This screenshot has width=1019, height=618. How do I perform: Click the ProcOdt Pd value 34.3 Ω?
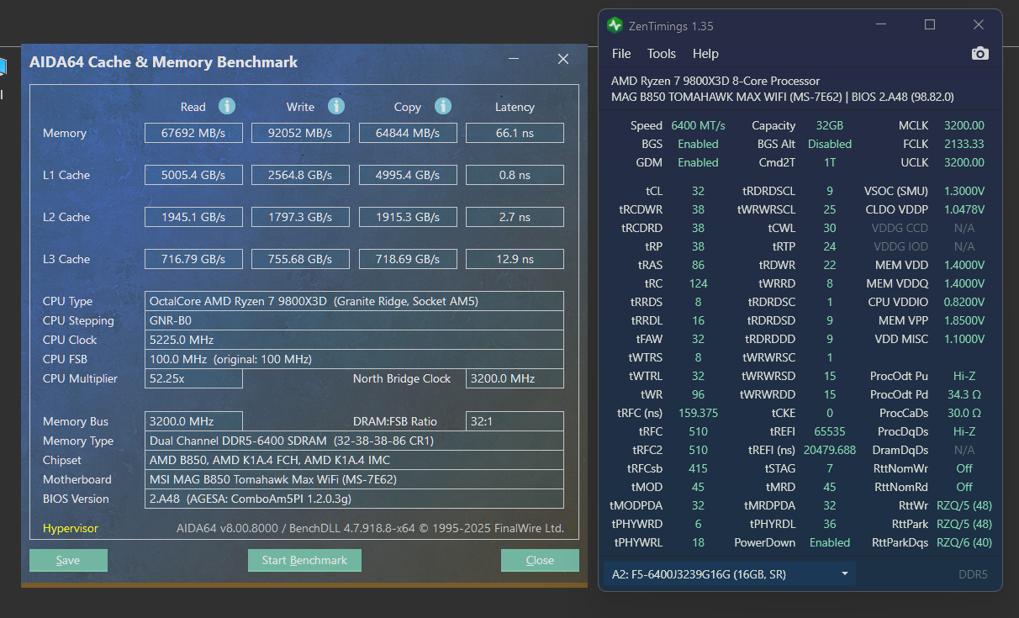pyautogui.click(x=964, y=394)
